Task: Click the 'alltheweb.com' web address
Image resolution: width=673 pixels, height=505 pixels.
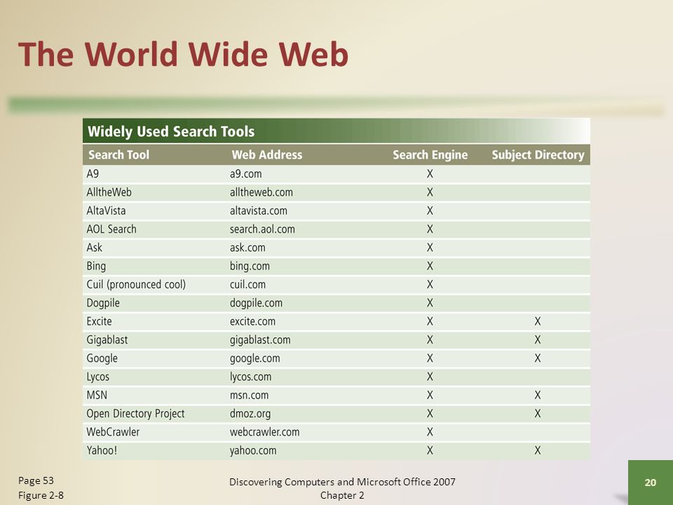Action: tap(261, 192)
